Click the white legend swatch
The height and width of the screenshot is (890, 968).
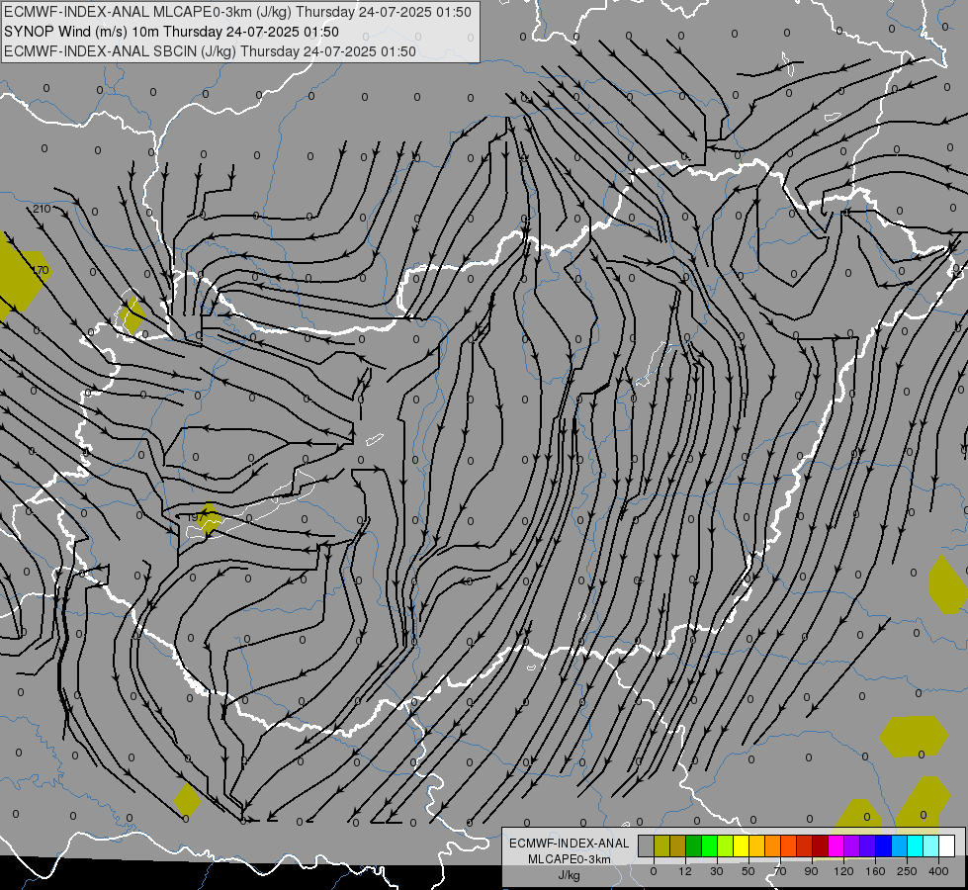[x=947, y=845]
